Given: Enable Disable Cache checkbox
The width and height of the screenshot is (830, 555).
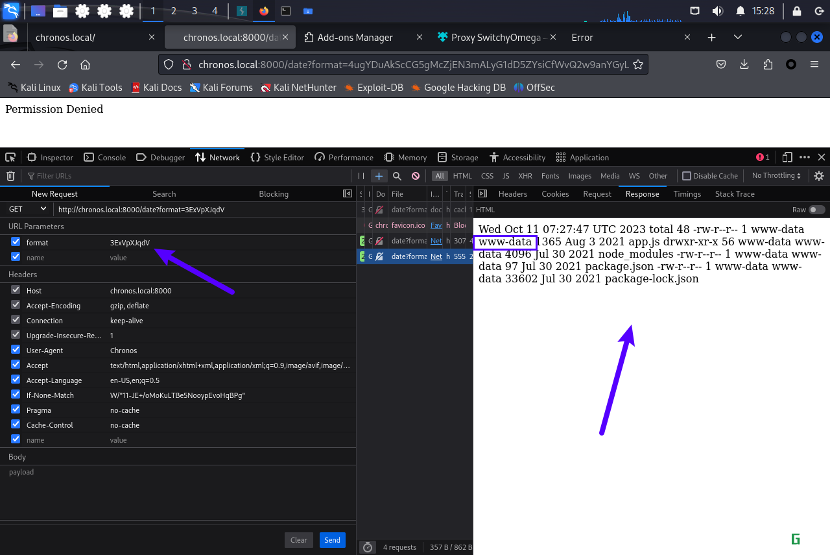Looking at the screenshot, I should click(x=687, y=176).
